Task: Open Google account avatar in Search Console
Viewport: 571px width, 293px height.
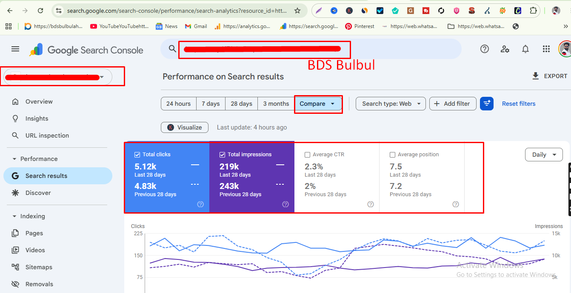Action: pyautogui.click(x=565, y=49)
